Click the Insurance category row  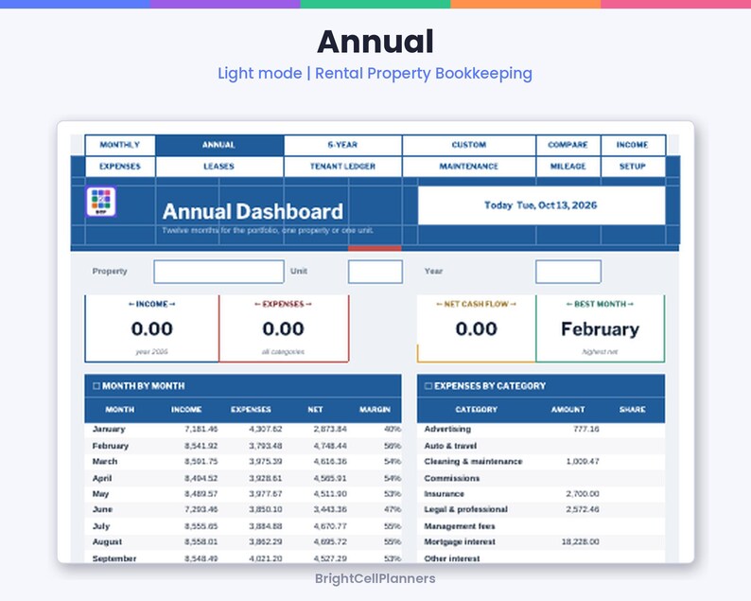[541, 494]
